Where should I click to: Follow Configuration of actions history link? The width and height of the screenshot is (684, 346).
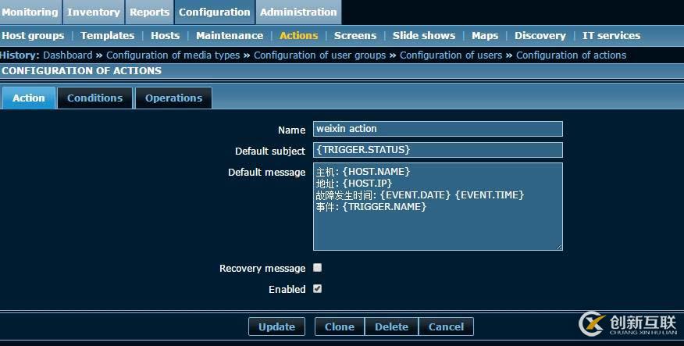(x=571, y=55)
